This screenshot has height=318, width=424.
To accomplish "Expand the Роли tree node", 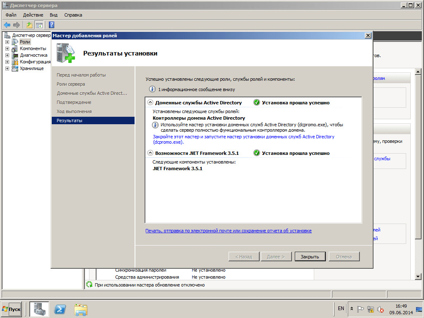I will pyautogui.click(x=7, y=42).
